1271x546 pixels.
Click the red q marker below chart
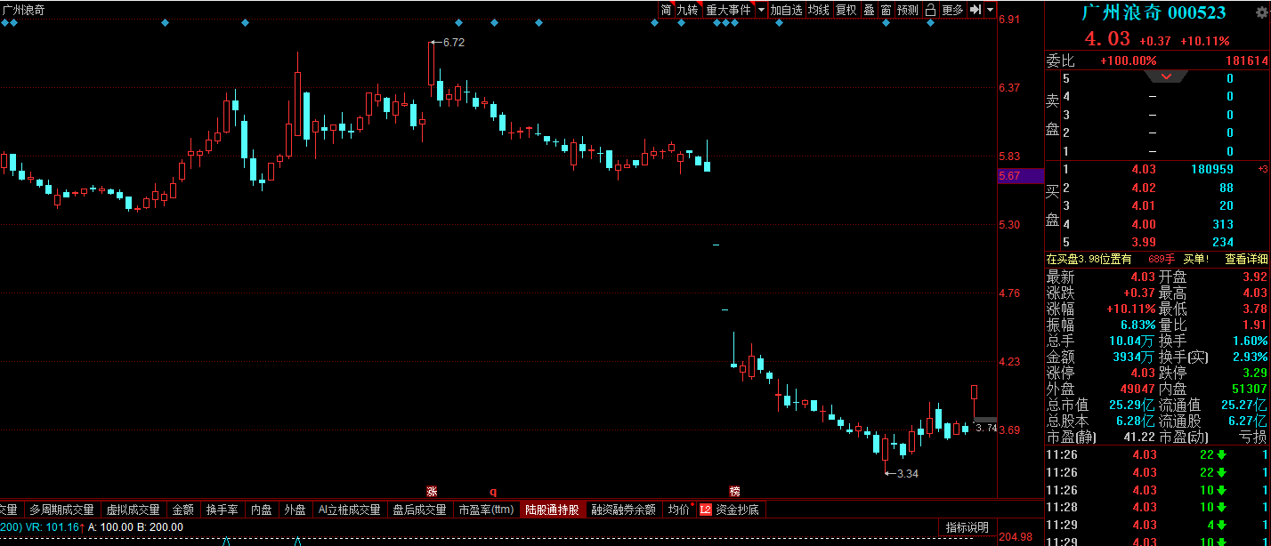(x=492, y=491)
